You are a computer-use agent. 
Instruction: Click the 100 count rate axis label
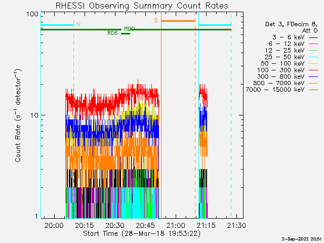click(x=32, y=14)
